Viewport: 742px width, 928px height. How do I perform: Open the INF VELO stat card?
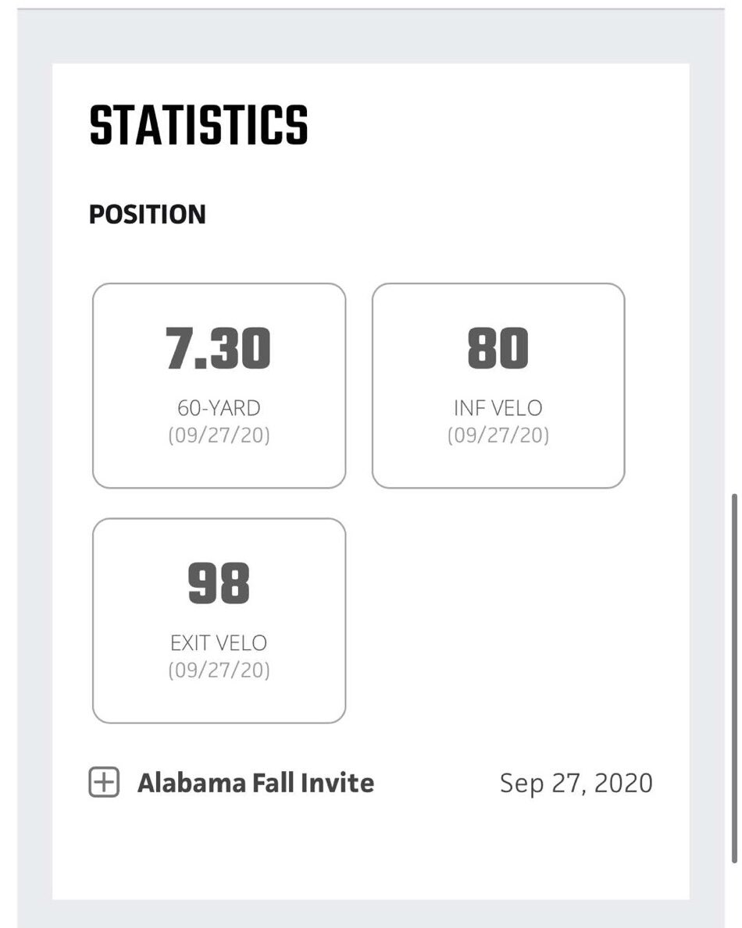[498, 386]
